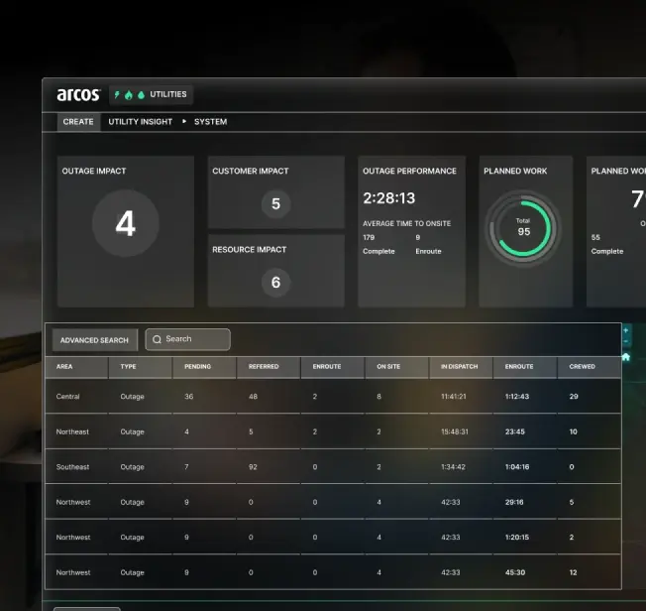Click the AVERAGE TIME TO ONSITE label

pyautogui.click(x=406, y=223)
